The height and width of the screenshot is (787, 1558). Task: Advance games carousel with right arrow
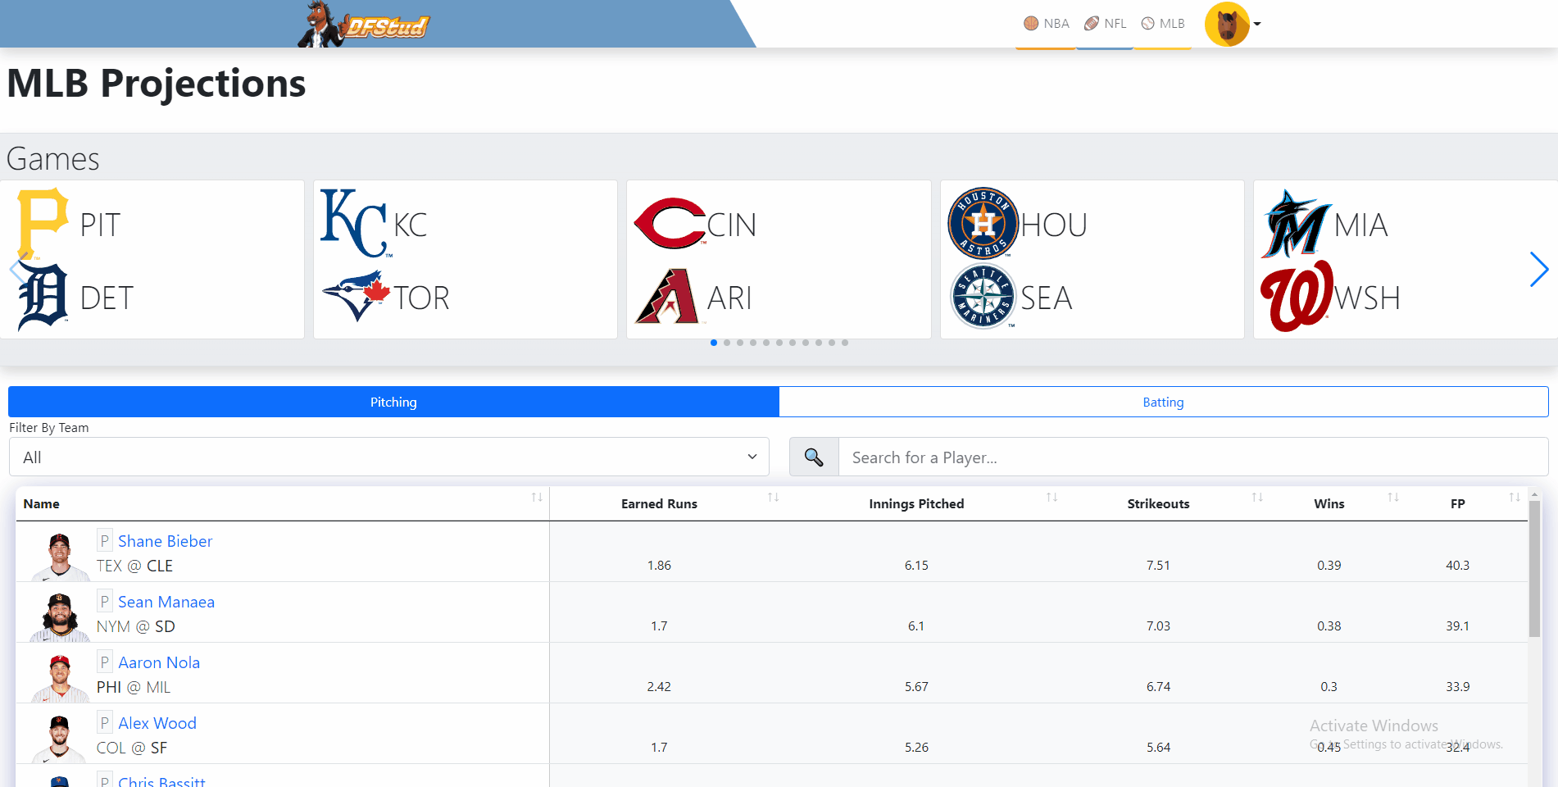click(1538, 270)
